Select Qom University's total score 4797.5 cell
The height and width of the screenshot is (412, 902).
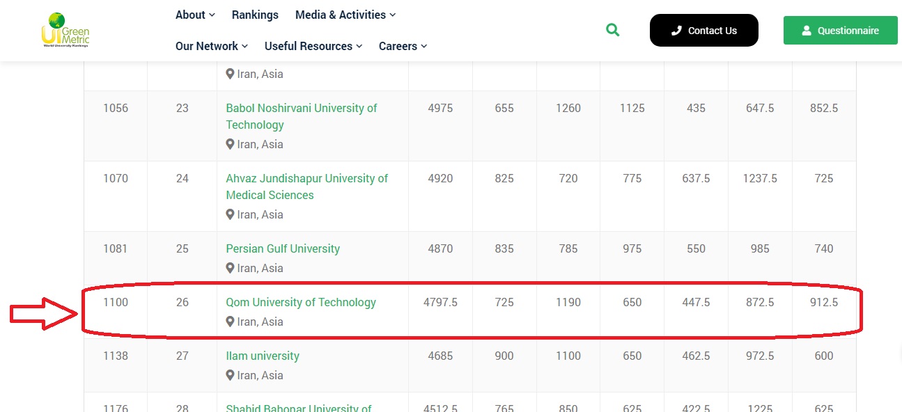440,302
